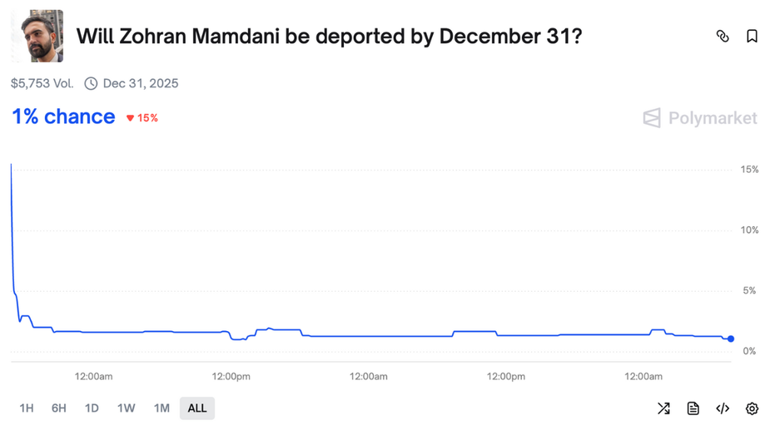The image size is (775, 435).
Task: Click the $5,753 Vol. text
Action: [x=42, y=83]
